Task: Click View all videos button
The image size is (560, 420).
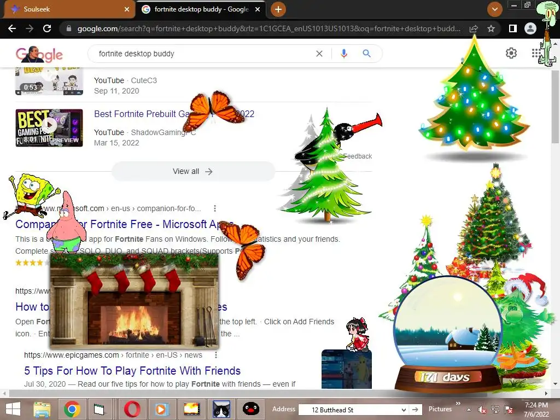Action: click(193, 171)
